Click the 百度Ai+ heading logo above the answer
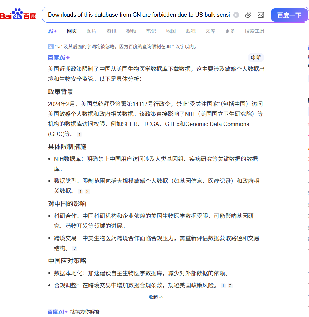 [x=59, y=58]
